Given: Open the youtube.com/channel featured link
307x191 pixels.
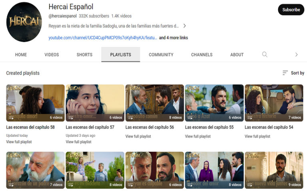Looking at the screenshot, I should point(103,38).
